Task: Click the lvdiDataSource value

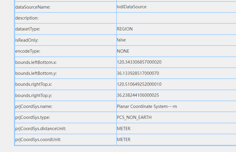Action: tap(132, 7)
